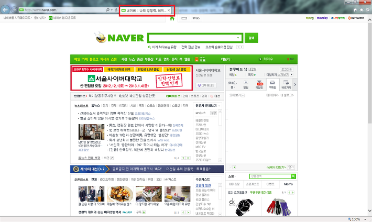Viewport: 372px width, 222px height.
Task: Select the 구독함 tab in me panel
Action: coord(272,84)
